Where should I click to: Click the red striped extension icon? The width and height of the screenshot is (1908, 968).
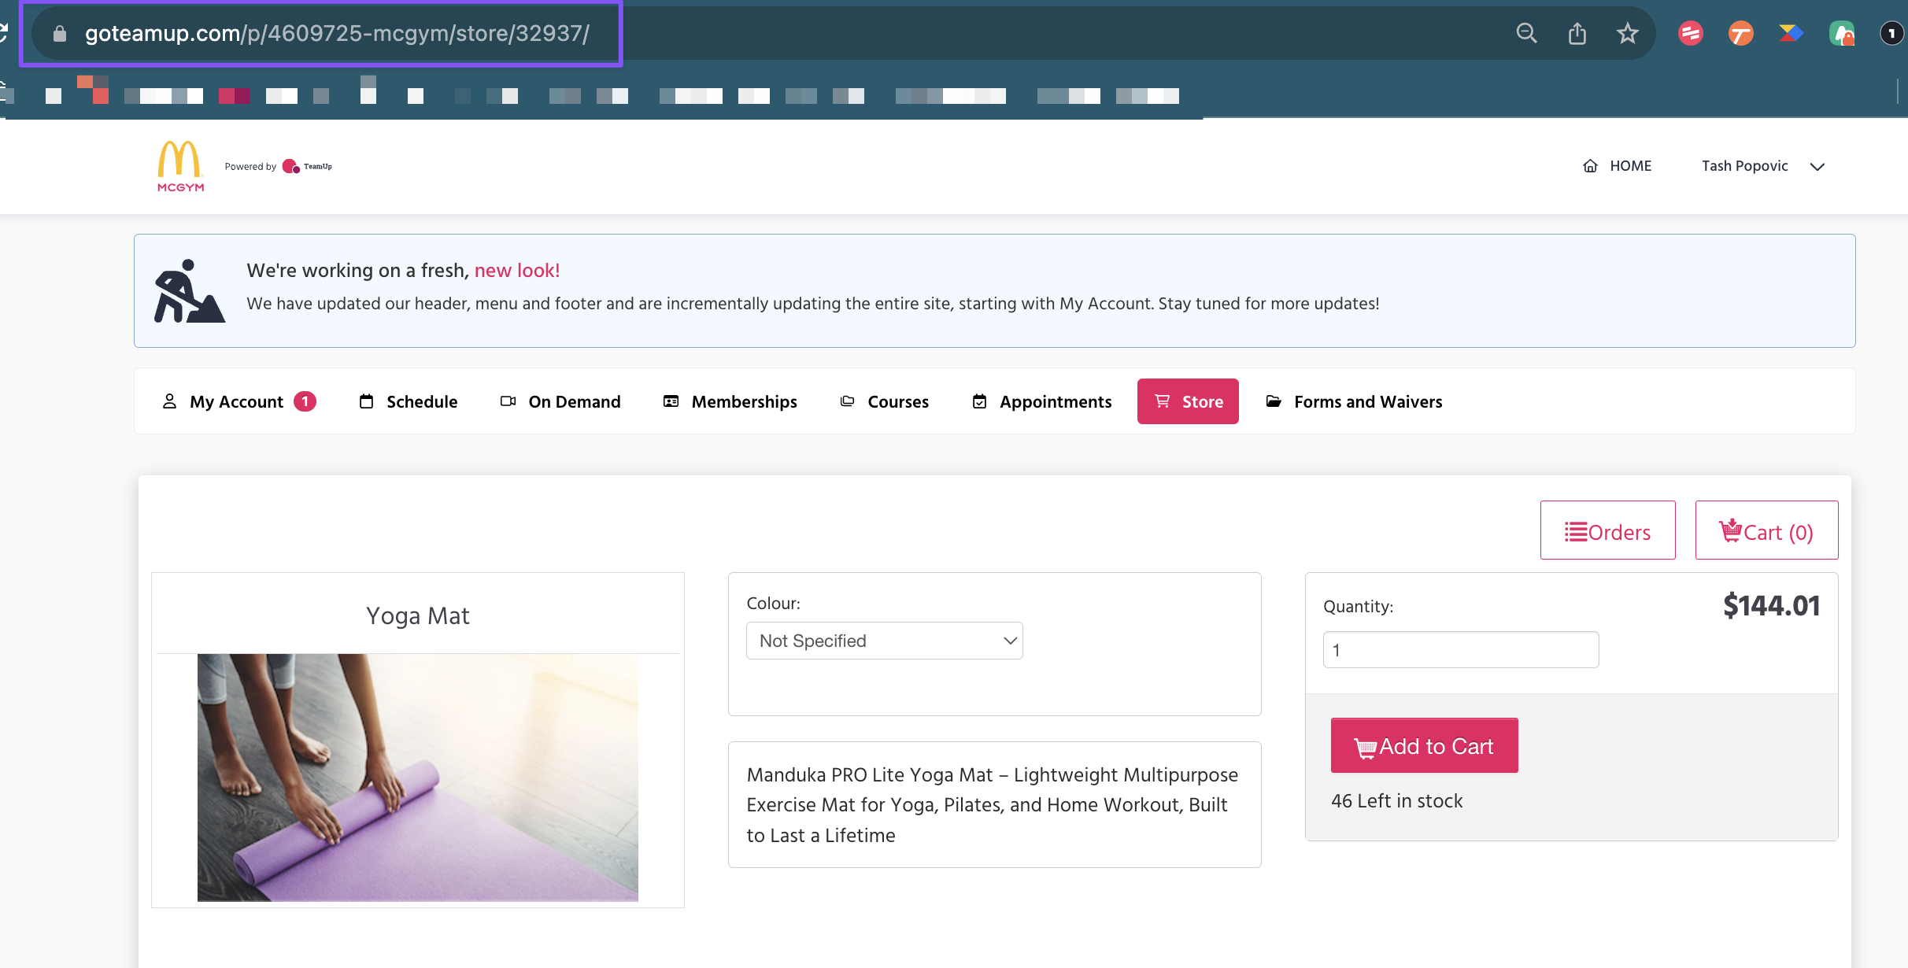coord(1690,33)
